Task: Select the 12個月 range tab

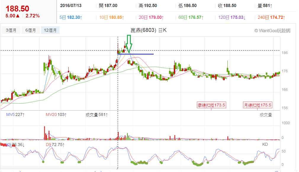Action: pos(50,30)
